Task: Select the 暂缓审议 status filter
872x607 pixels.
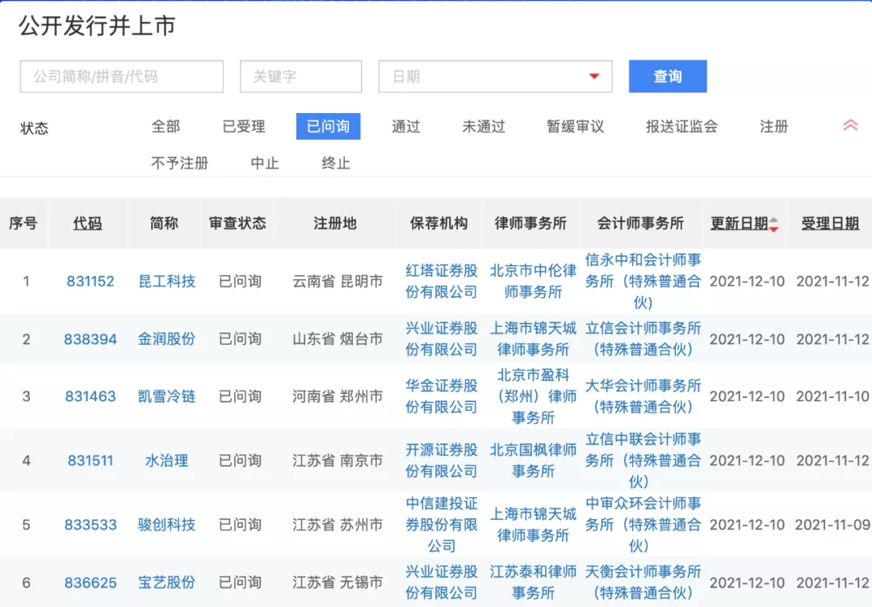Action: (575, 126)
